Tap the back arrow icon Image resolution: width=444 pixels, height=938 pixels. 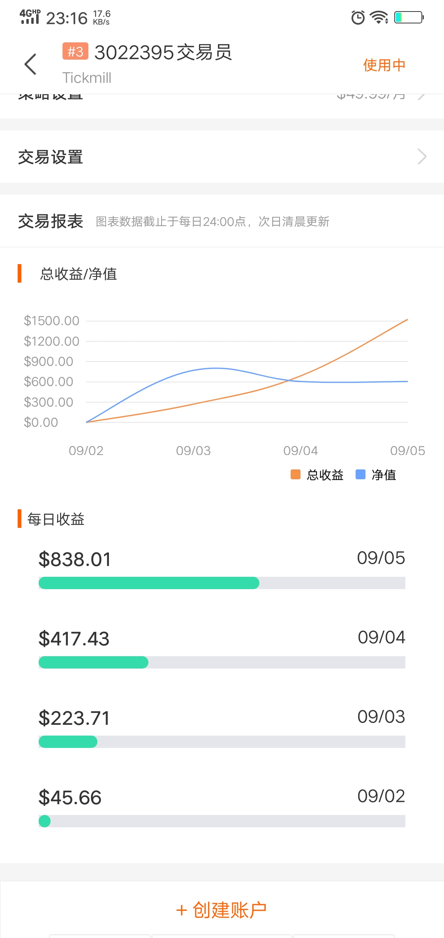click(30, 65)
